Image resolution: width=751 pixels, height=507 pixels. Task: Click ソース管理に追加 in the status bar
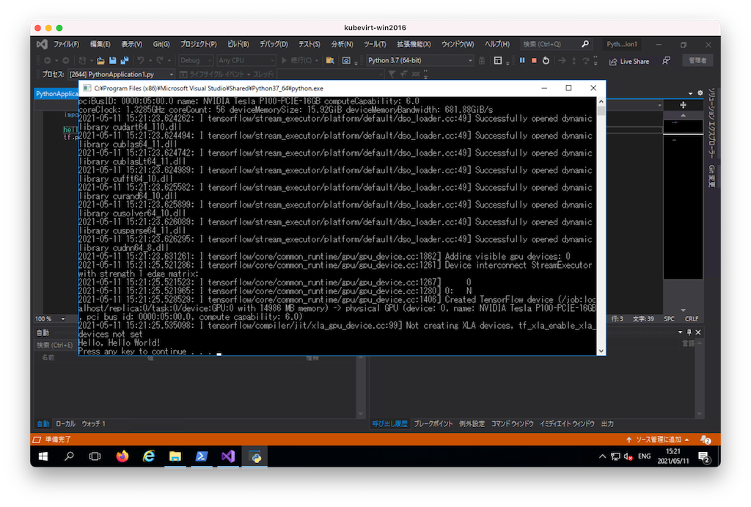658,439
